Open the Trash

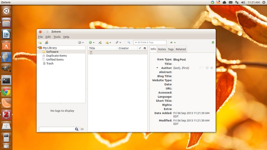(50, 63)
